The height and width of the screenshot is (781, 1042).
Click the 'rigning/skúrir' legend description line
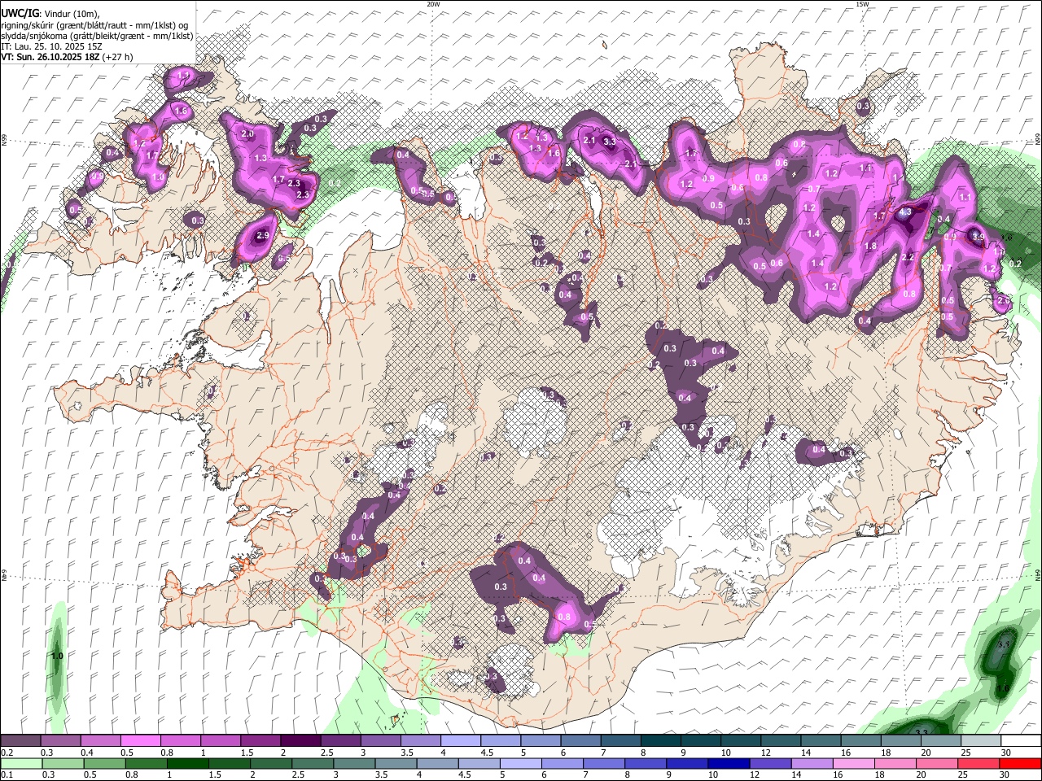coord(95,25)
